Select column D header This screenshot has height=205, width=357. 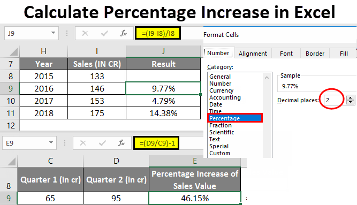click(116, 161)
